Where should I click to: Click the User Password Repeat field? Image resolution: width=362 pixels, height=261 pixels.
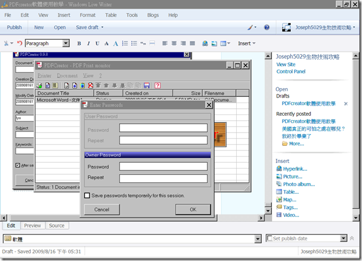[163, 140]
